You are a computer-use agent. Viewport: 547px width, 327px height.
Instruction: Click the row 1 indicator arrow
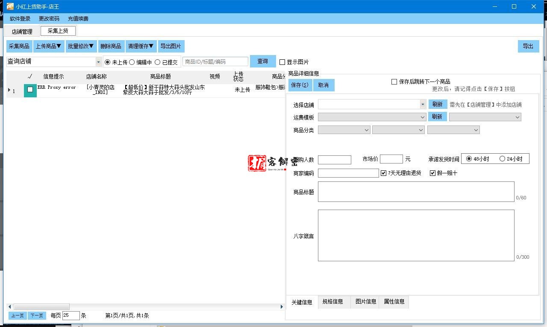tap(9, 90)
